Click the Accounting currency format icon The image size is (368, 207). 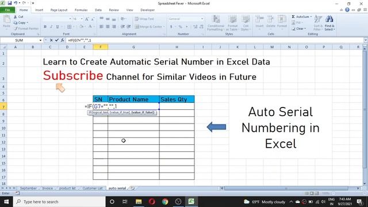[171, 27]
